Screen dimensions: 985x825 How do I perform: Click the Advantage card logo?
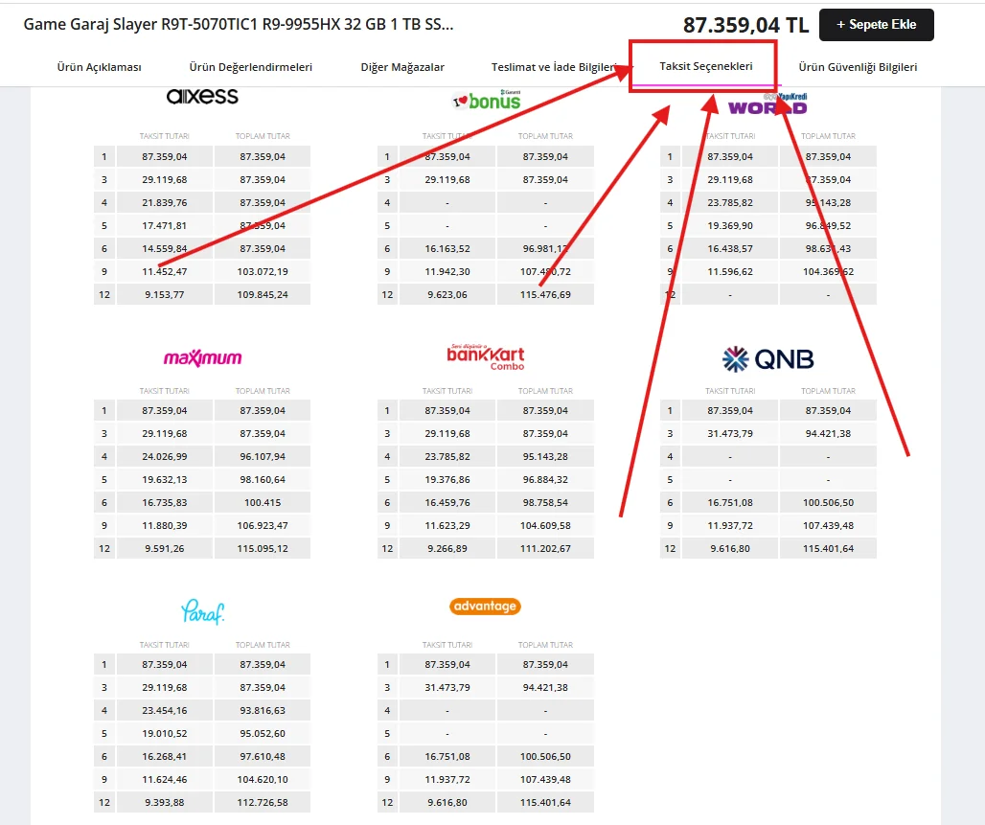coord(485,607)
